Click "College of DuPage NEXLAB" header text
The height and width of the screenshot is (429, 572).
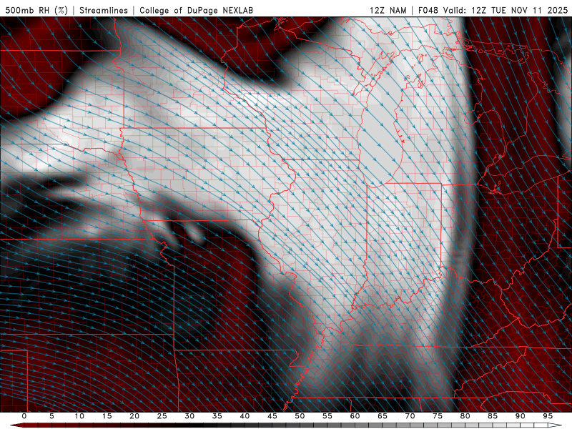pyautogui.click(x=196, y=10)
